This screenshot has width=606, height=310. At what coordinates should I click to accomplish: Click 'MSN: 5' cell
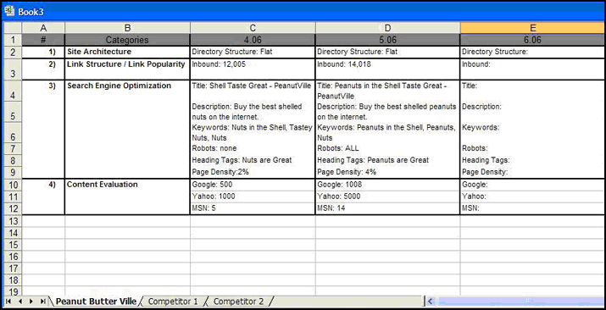tap(253, 208)
